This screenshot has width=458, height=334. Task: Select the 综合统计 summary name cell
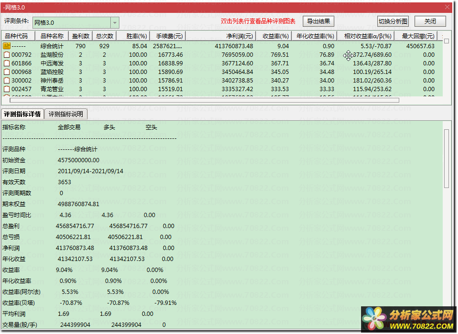click(x=52, y=46)
